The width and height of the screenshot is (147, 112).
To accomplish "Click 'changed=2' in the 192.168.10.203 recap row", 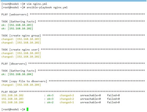I will click(x=67, y=99).
